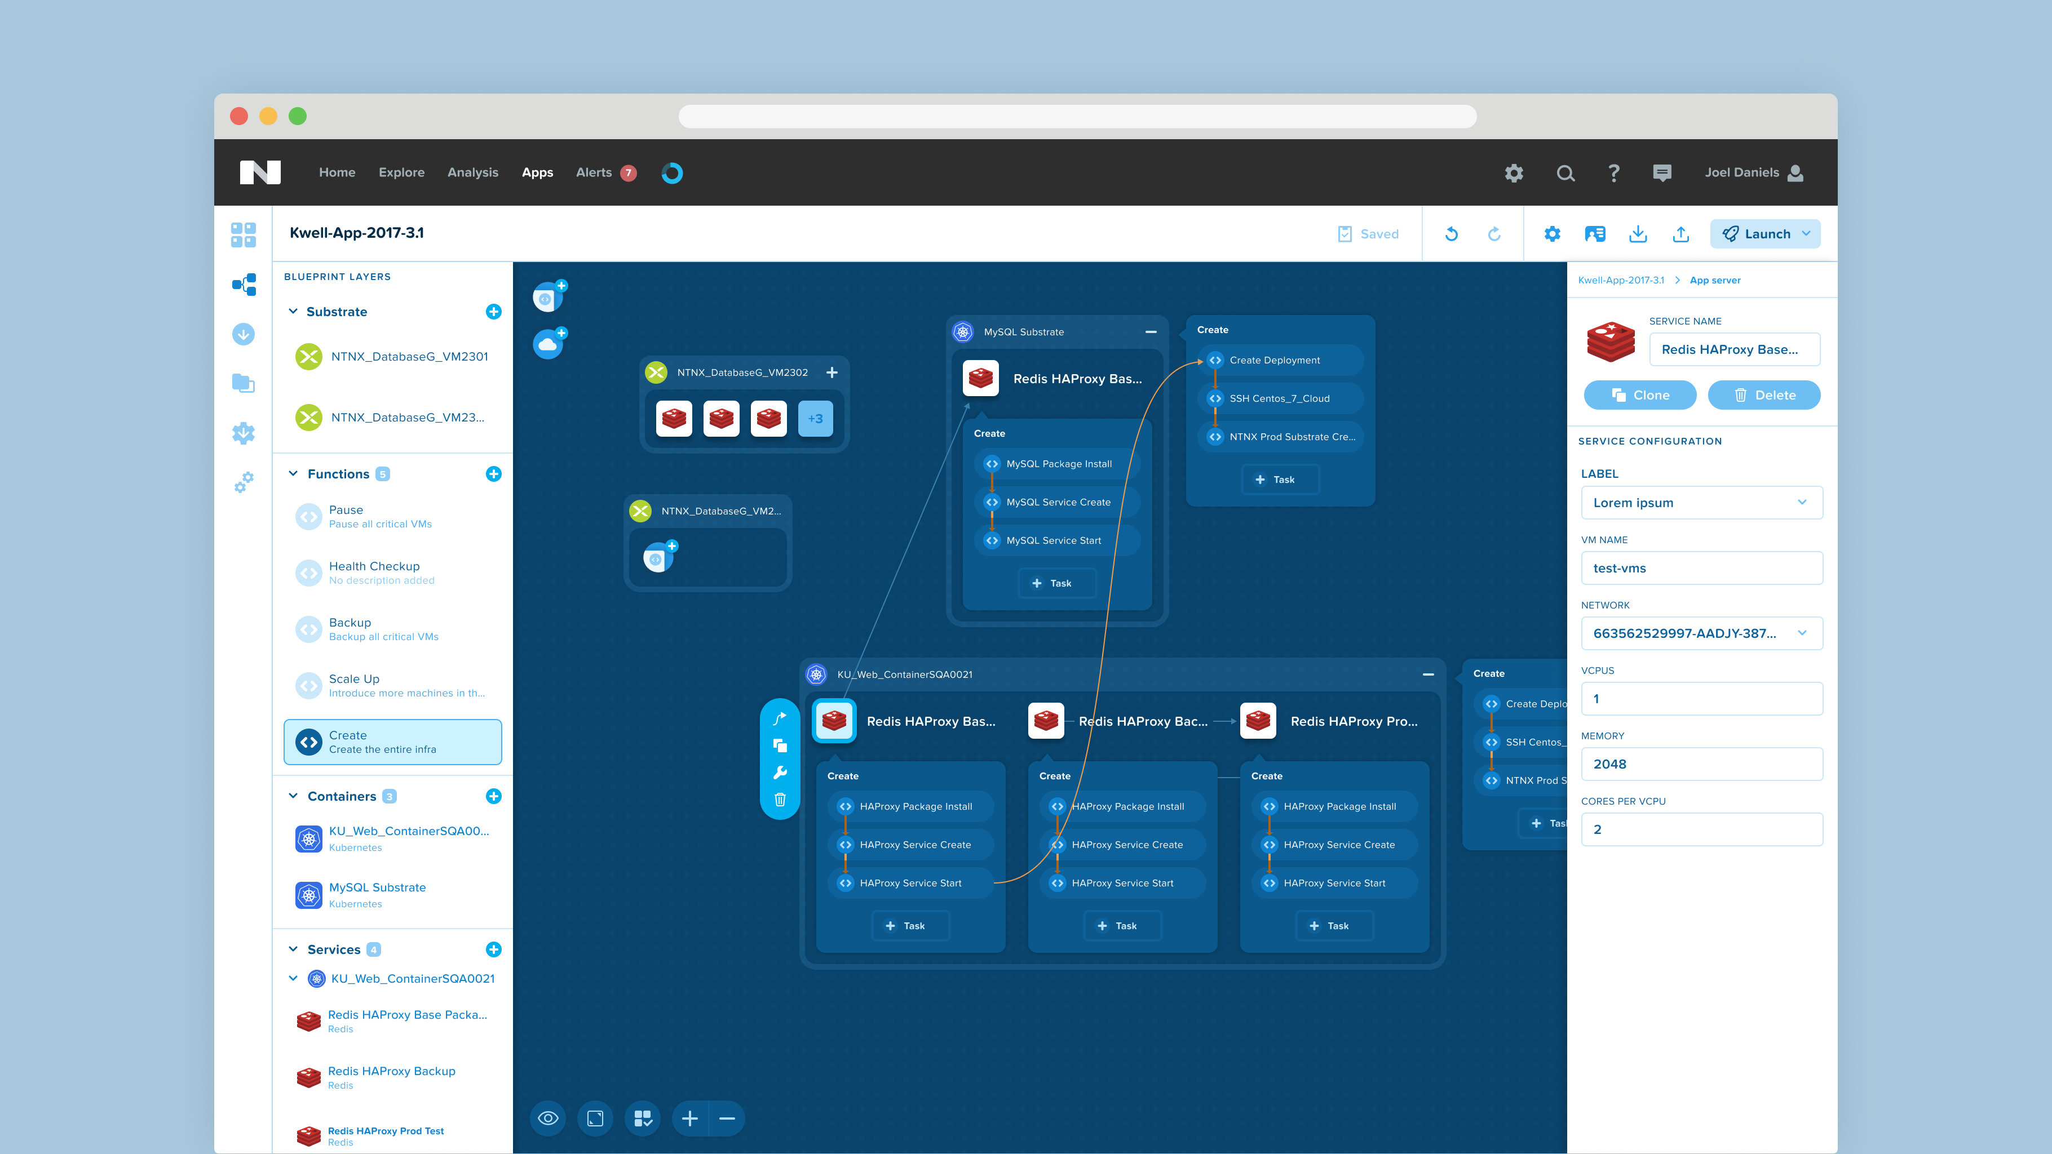2052x1154 pixels.
Task: Click the settings search icon in top bar
Action: [1514, 173]
